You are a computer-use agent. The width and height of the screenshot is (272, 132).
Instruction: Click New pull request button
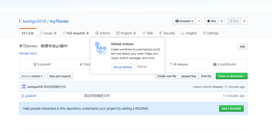[x=60, y=76]
